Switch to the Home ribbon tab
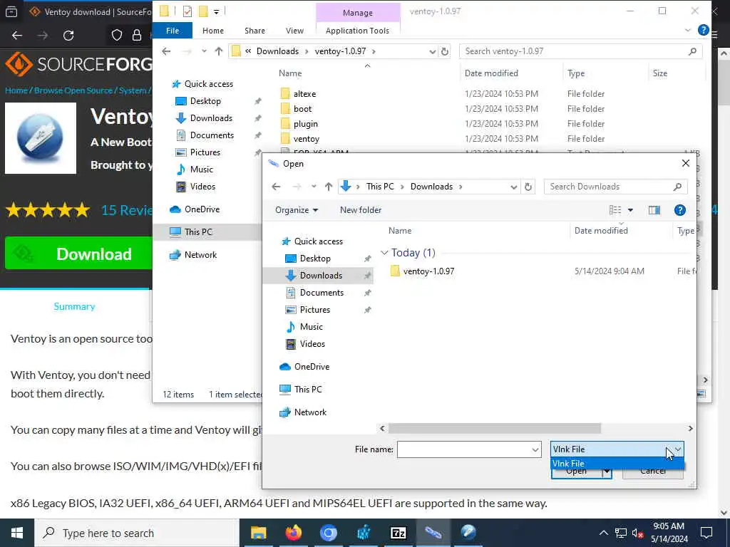 click(213, 31)
